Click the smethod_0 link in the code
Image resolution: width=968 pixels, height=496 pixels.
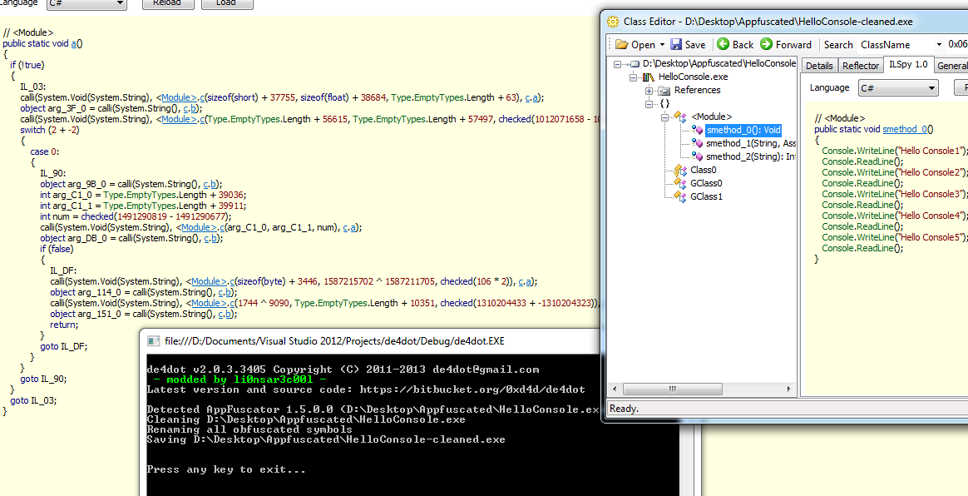(905, 129)
